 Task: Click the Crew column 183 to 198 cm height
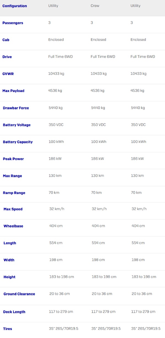click(104, 277)
